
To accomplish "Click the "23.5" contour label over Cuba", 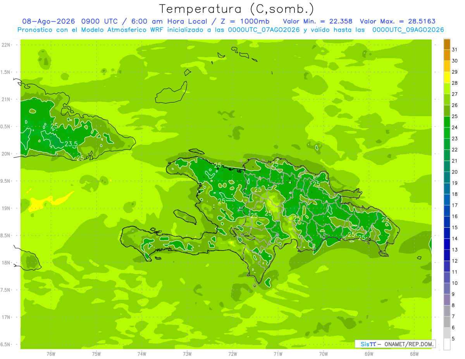I will coord(71,144).
